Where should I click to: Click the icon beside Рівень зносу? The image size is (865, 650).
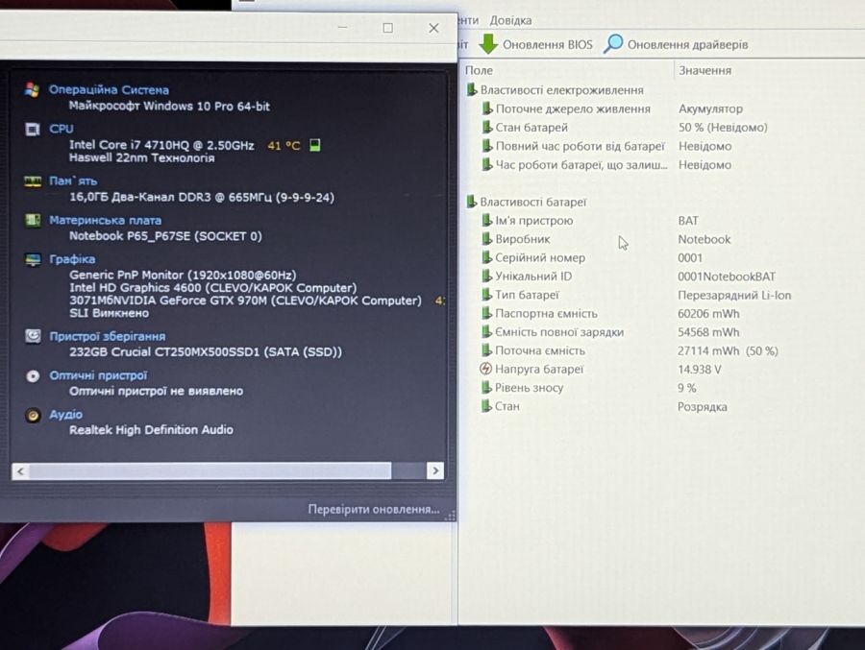pyautogui.click(x=486, y=388)
